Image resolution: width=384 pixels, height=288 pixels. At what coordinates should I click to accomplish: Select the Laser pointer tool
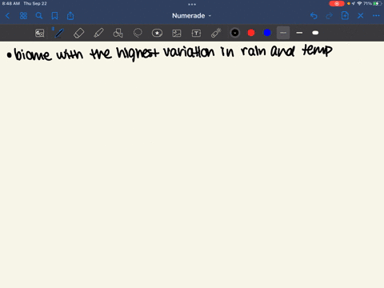click(x=216, y=33)
